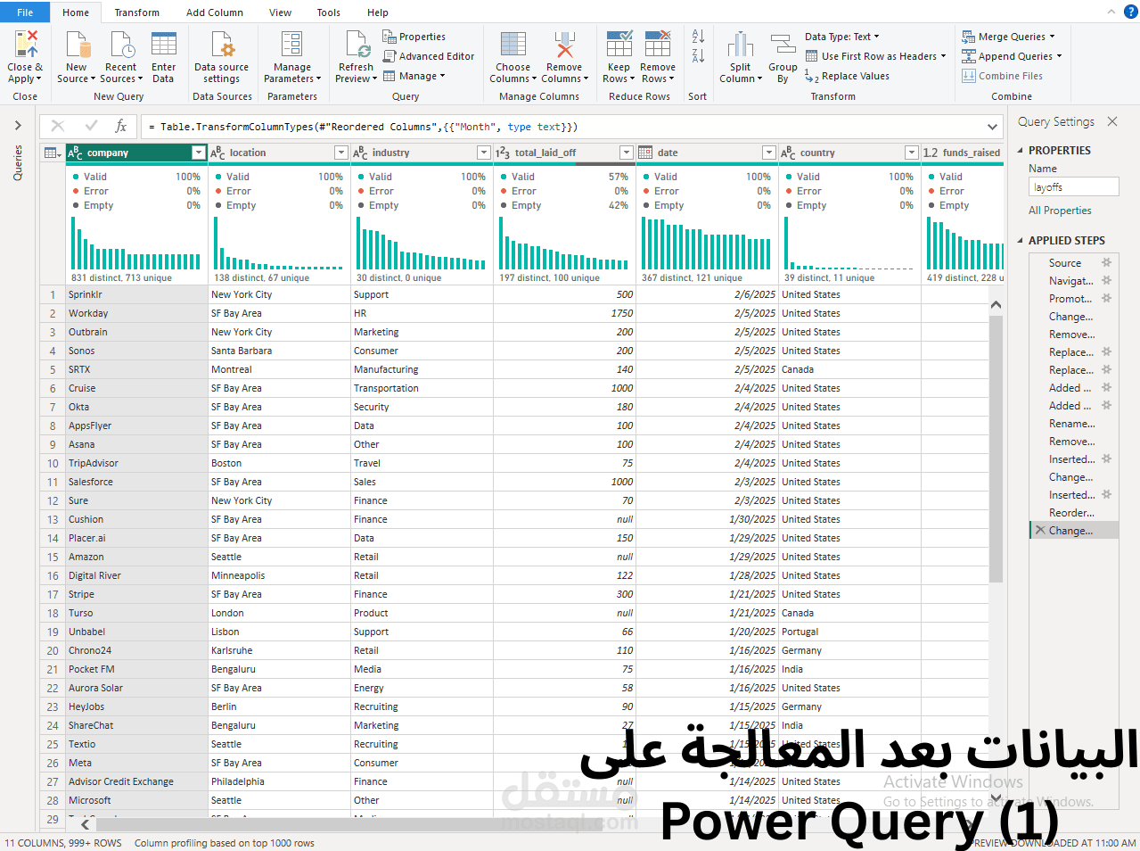Click the formula bar fx icon
Screen dimensions: 1140x851
[121, 127]
